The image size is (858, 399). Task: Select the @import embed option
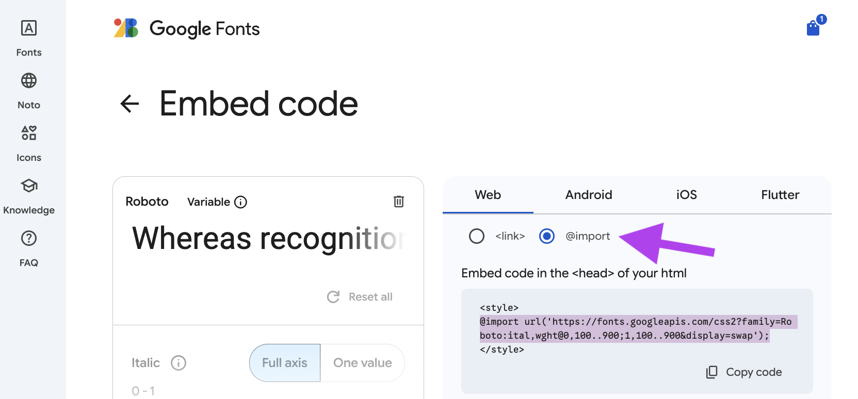(547, 236)
